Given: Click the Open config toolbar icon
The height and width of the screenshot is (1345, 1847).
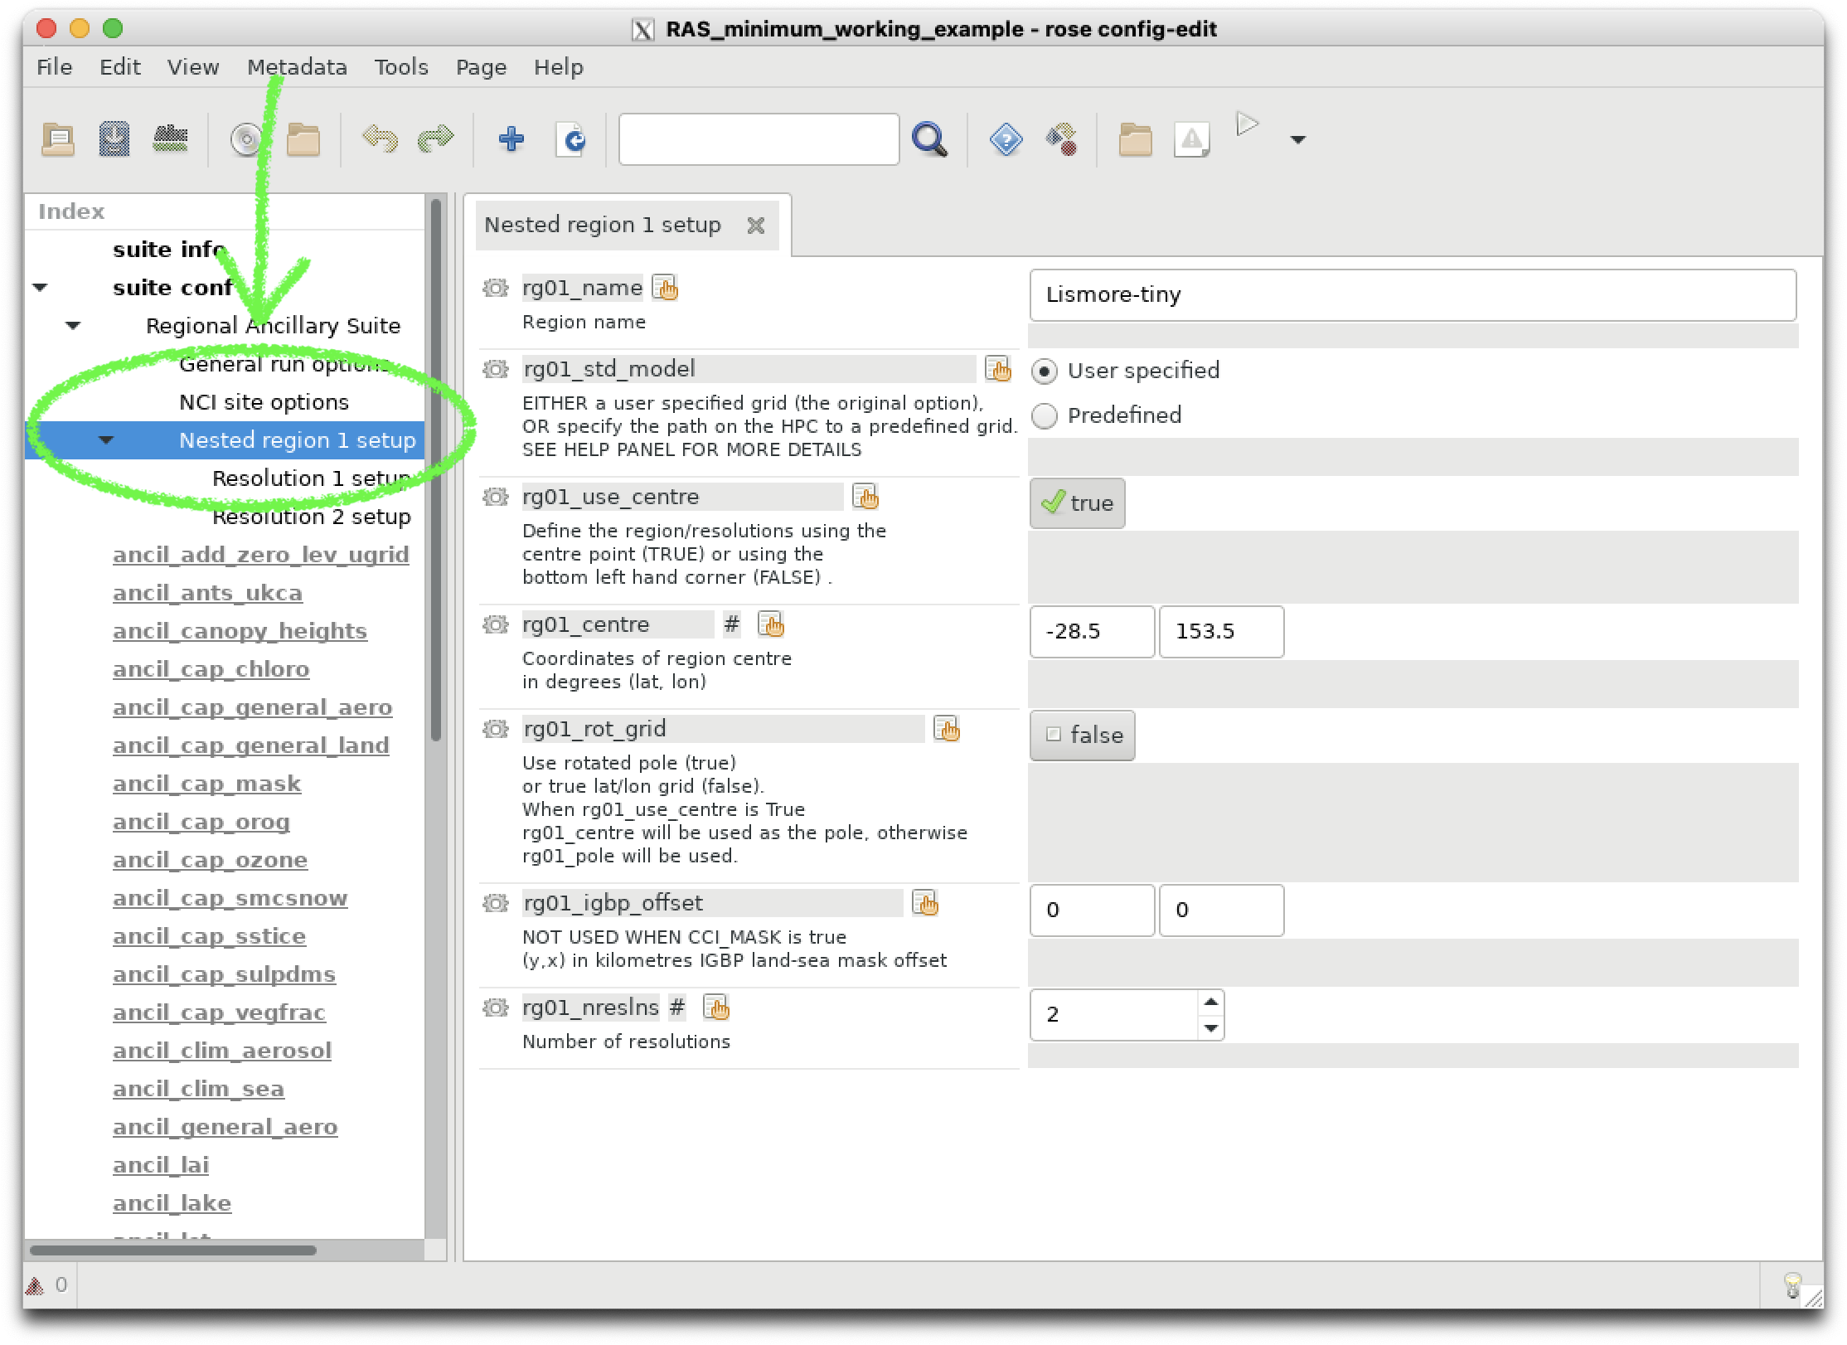Looking at the screenshot, I should tap(58, 139).
